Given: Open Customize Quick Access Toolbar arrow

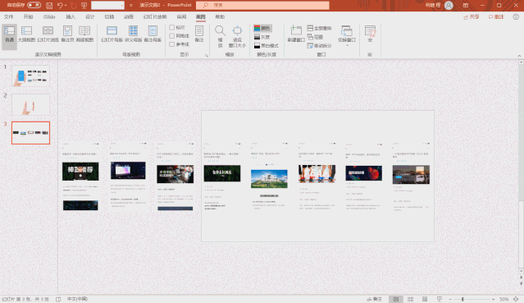Looking at the screenshot, I should click(130, 6).
